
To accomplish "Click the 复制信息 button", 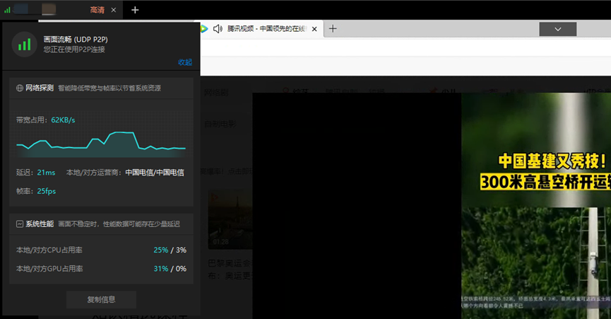I will pyautogui.click(x=101, y=299).
